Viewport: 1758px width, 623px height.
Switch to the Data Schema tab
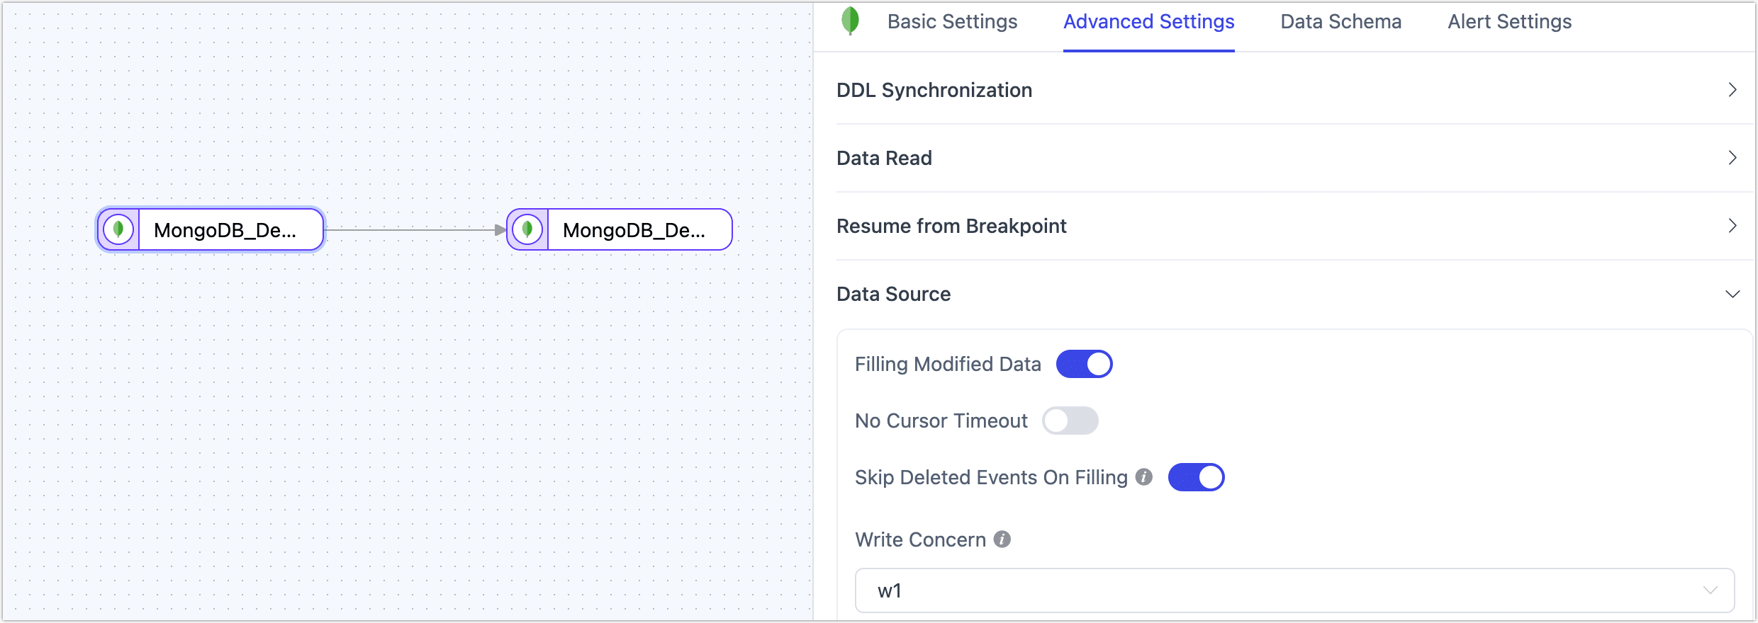click(1340, 21)
